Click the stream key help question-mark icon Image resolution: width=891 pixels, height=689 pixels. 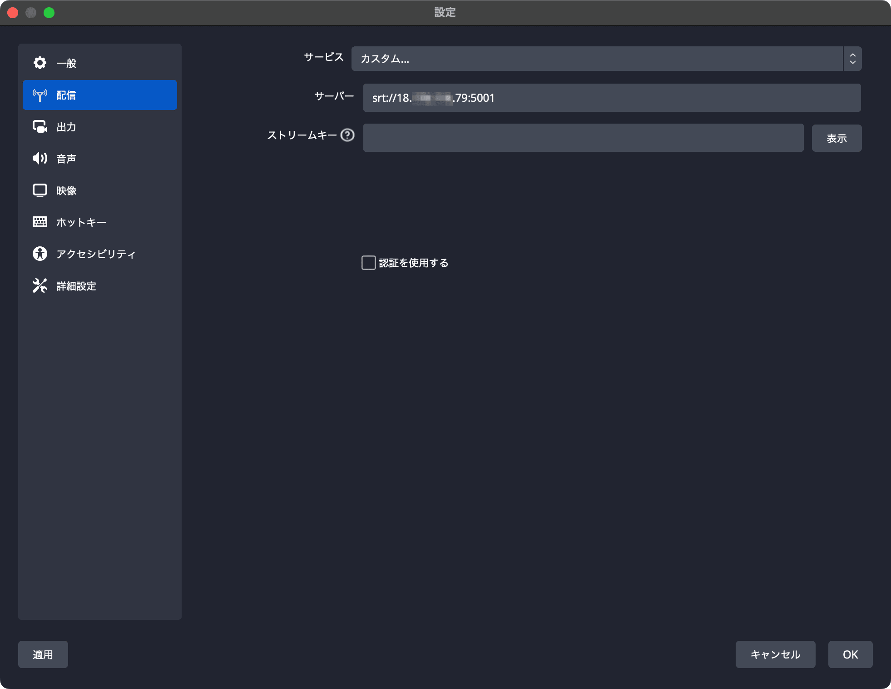click(347, 135)
